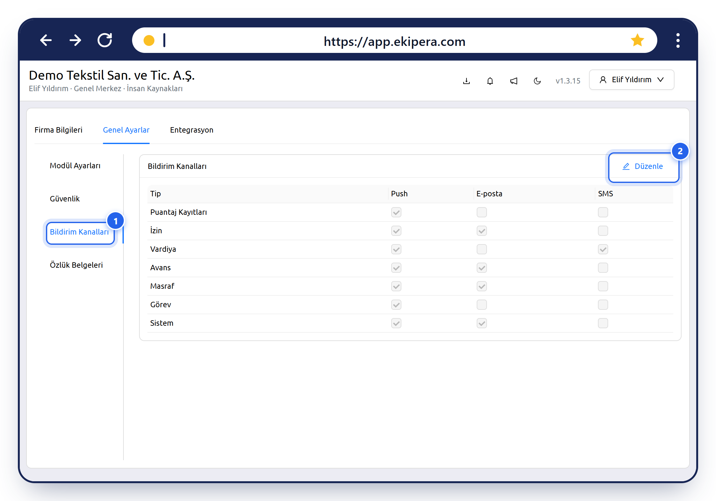716x501 pixels.
Task: Click the browser forward arrow
Action: (75, 40)
